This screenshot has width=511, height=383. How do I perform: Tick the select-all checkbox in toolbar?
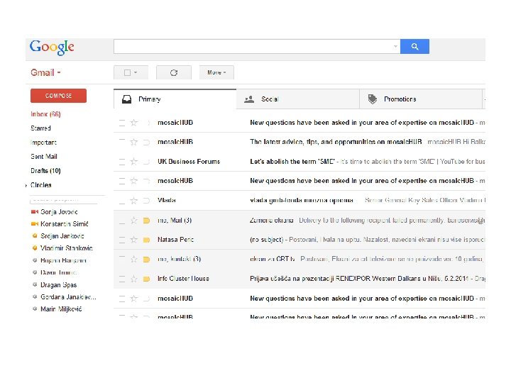coord(128,72)
